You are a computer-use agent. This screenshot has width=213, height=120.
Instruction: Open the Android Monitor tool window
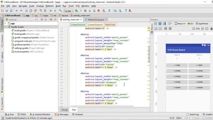(40, 114)
